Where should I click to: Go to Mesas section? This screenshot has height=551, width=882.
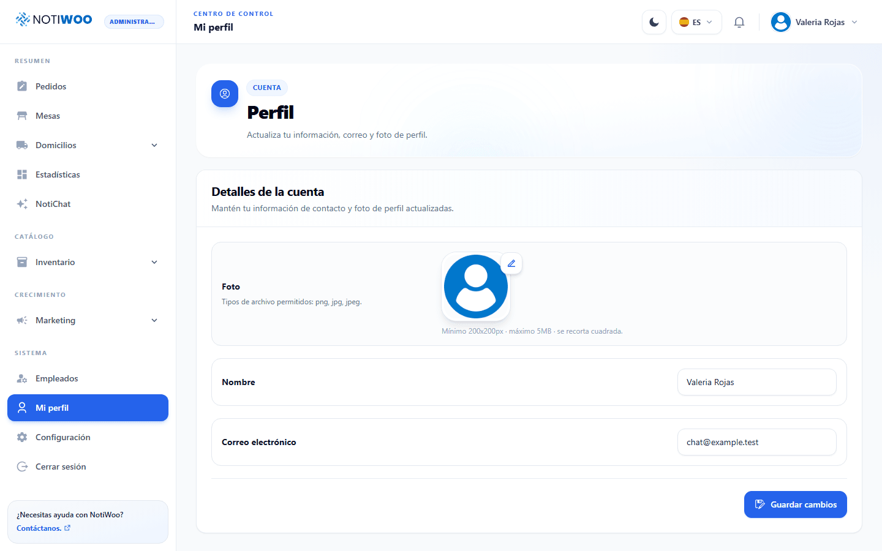click(88, 116)
